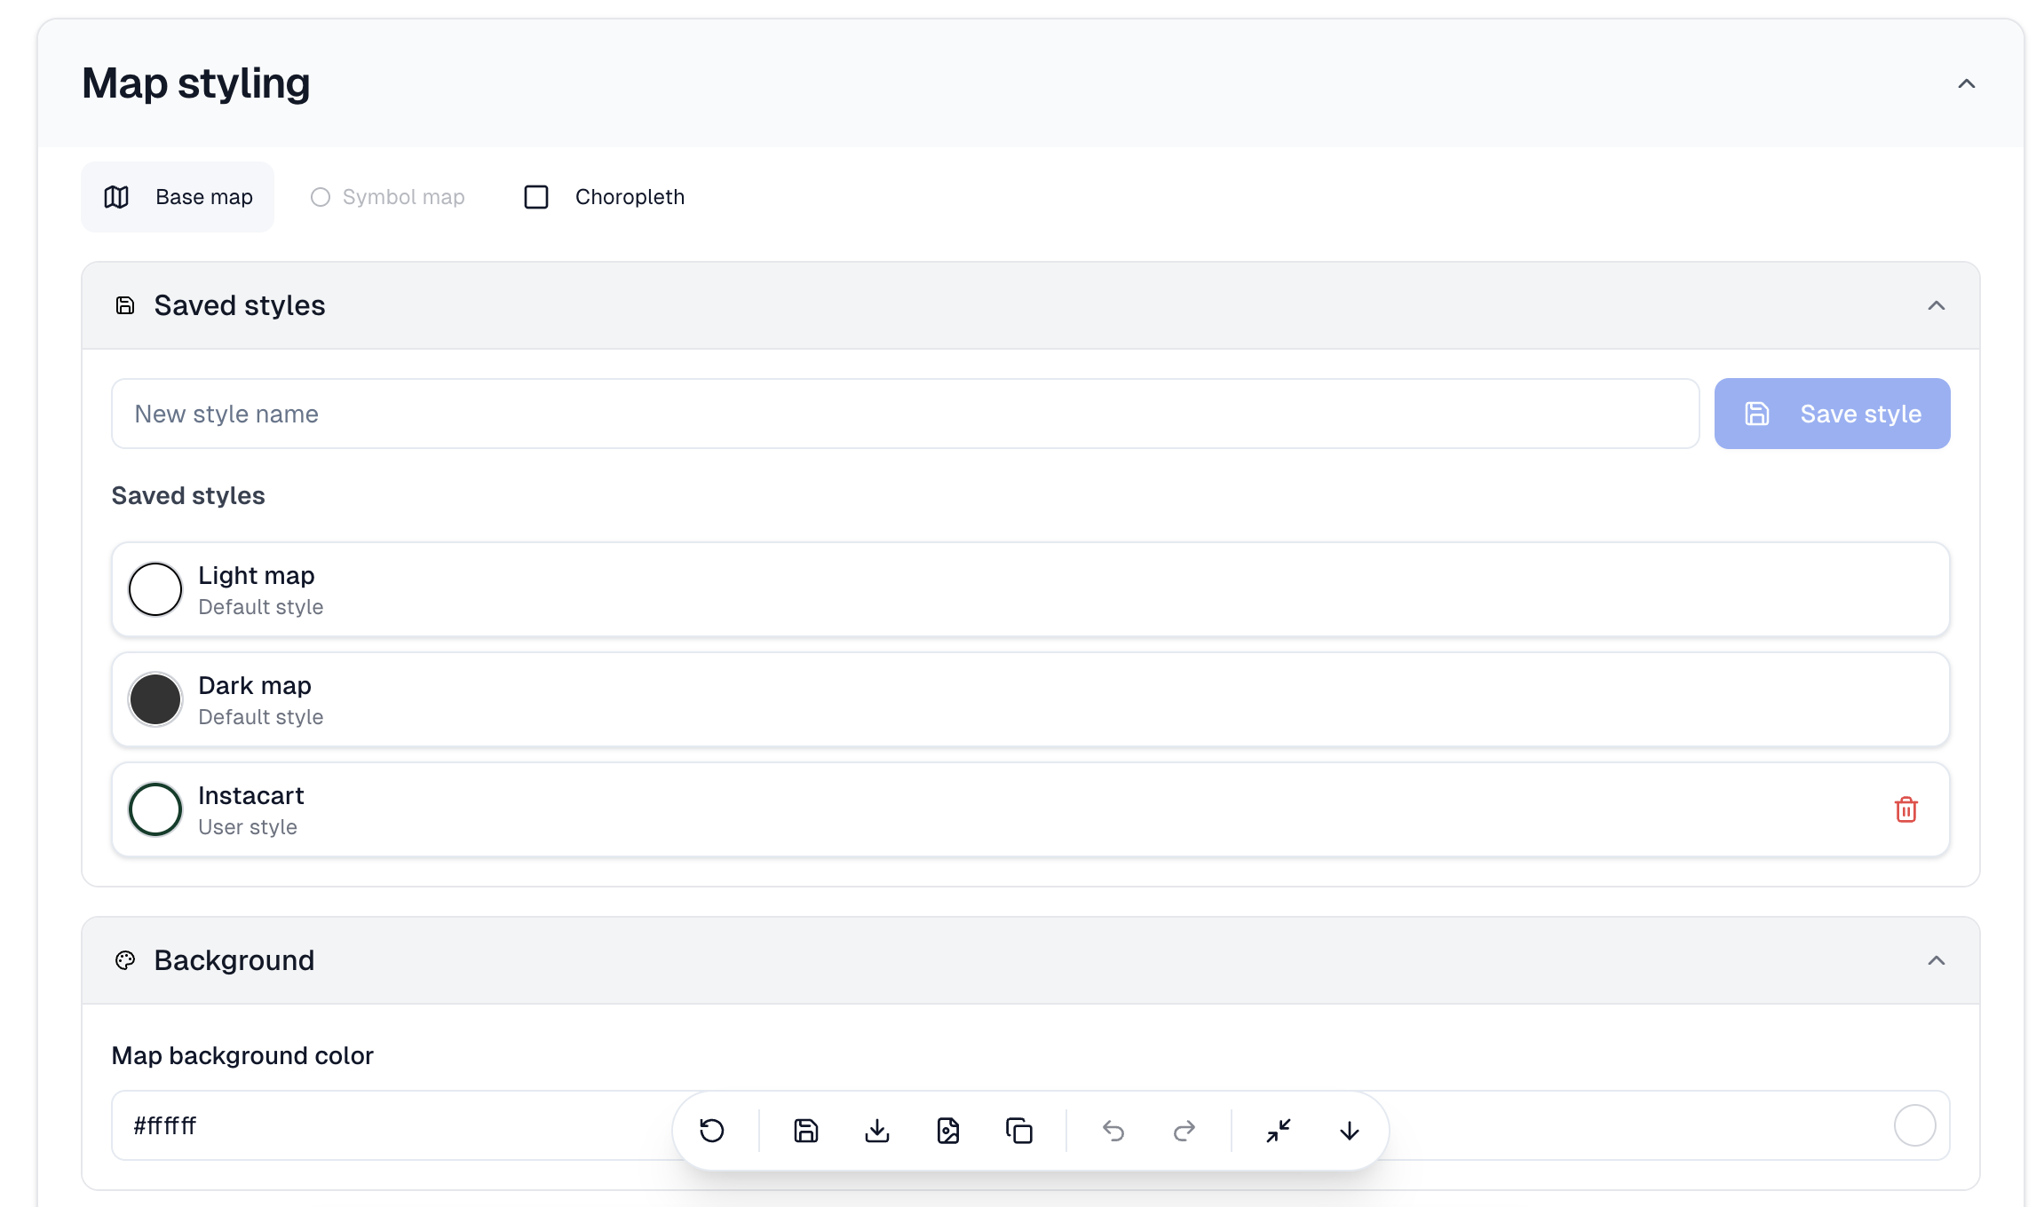Viewport: 2044px width, 1207px height.
Task: Click the palette icon beside Background header
Action: point(125,960)
